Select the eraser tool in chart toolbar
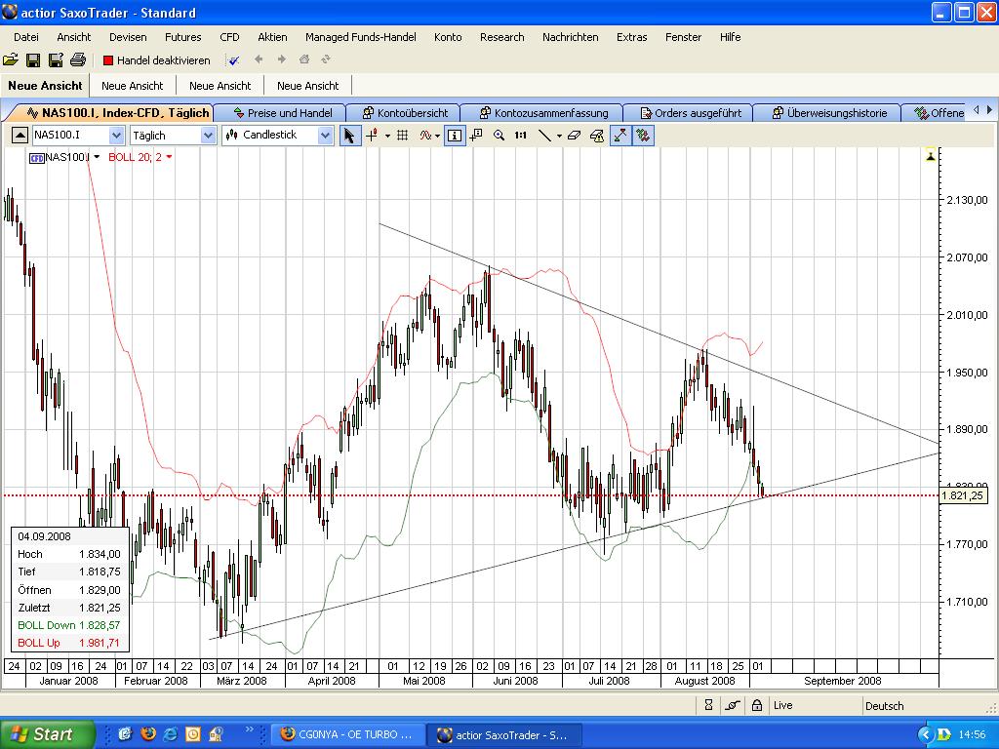999x749 pixels. [x=574, y=136]
